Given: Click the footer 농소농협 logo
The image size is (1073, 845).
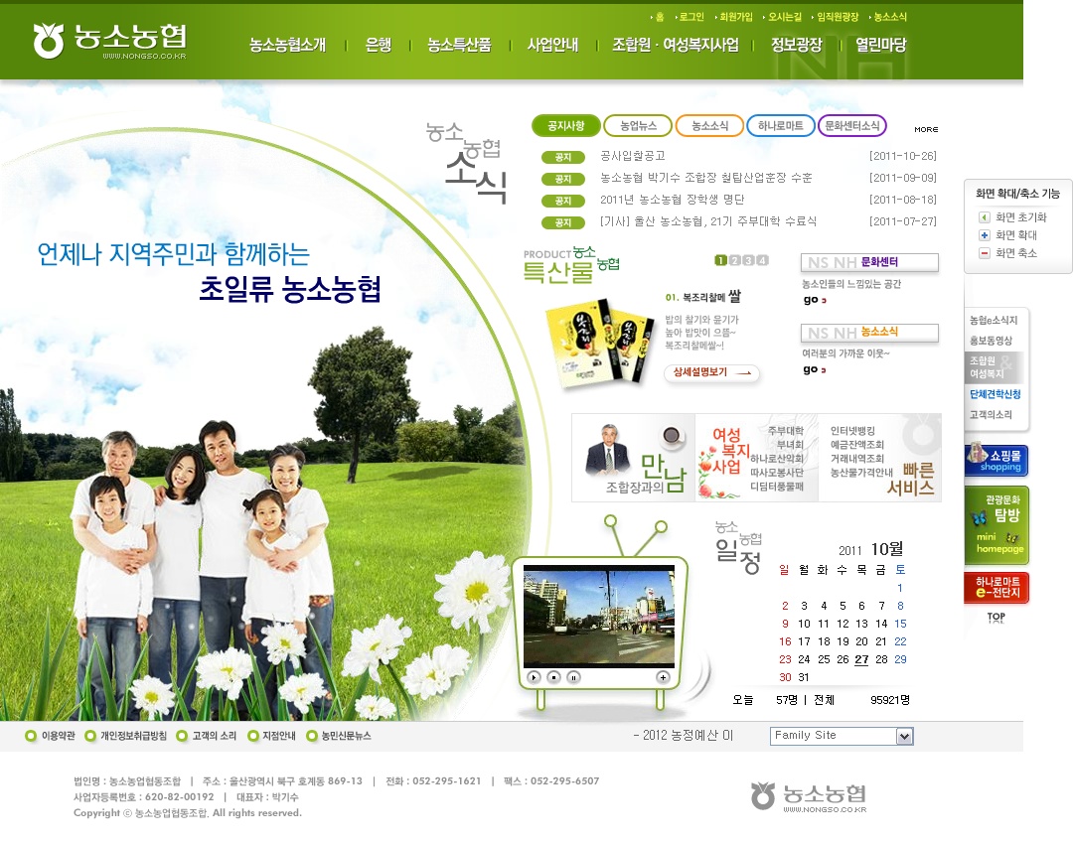Looking at the screenshot, I should (809, 797).
